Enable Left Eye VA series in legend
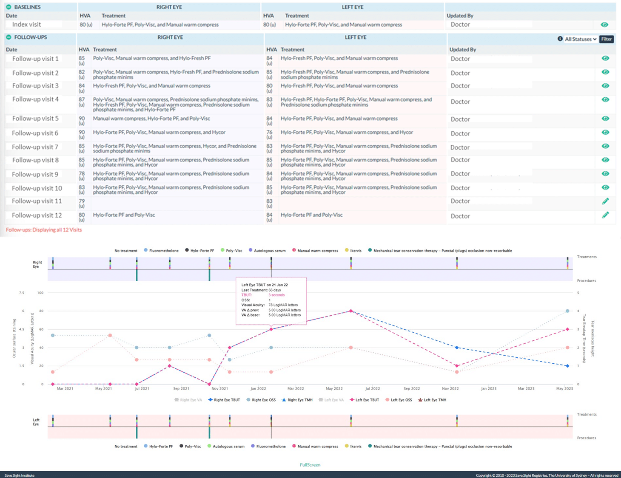This screenshot has height=478, width=621. pyautogui.click(x=331, y=400)
